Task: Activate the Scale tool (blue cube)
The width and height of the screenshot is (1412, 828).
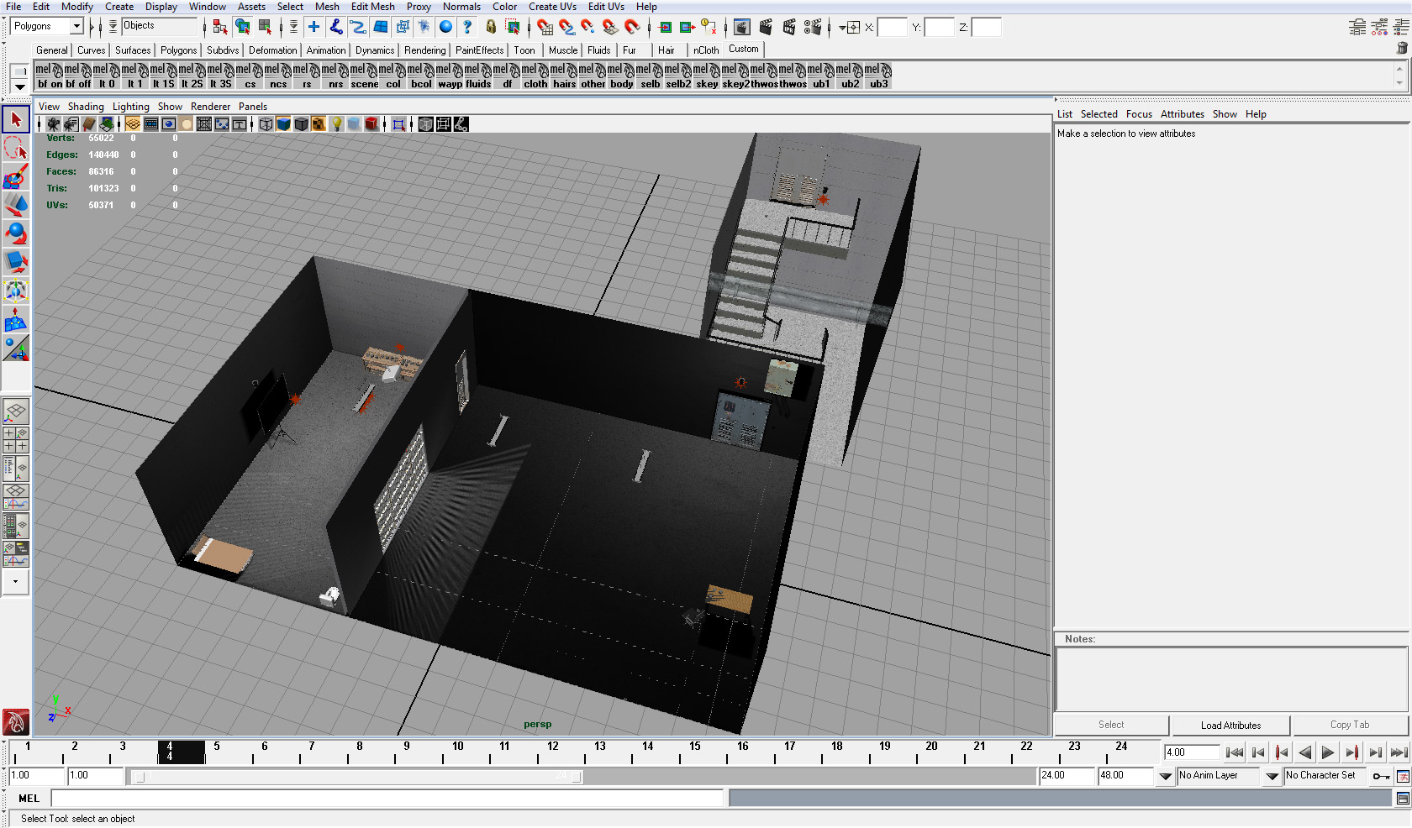Action: pyautogui.click(x=16, y=262)
